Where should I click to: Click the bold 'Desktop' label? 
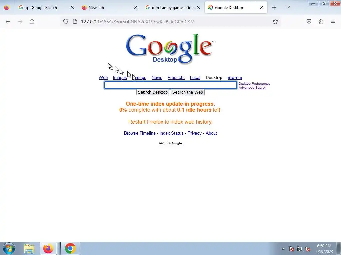pos(214,77)
